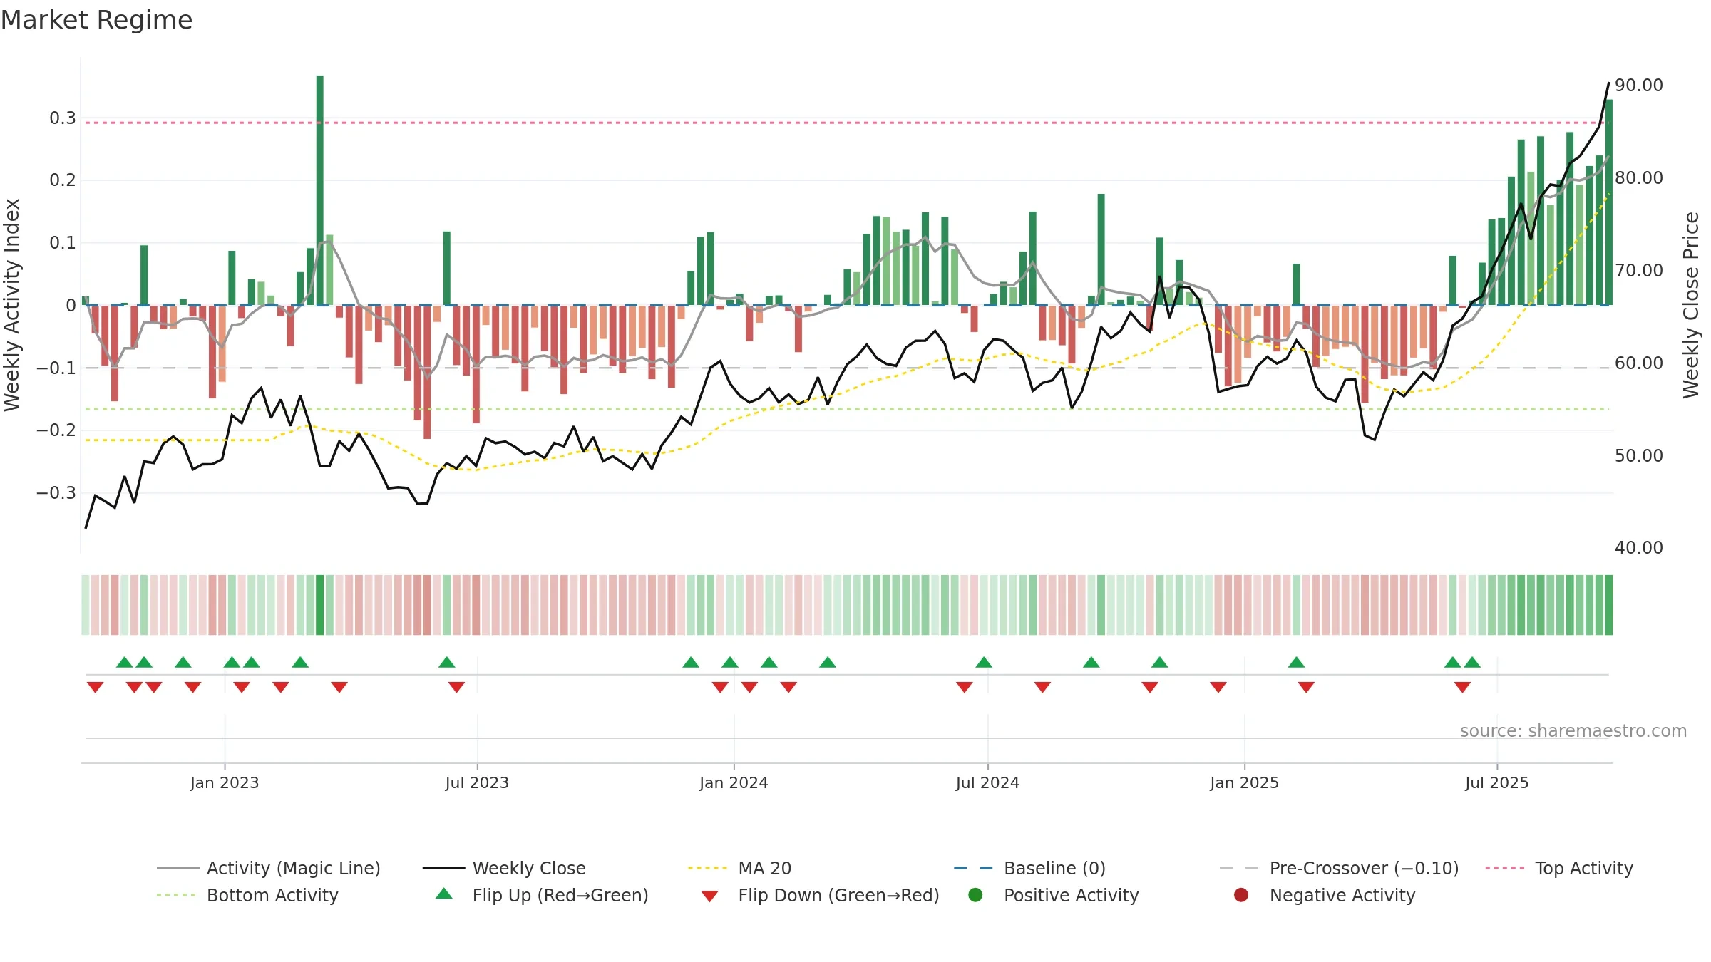Click the Jan 2023 axis label

pos(225,782)
